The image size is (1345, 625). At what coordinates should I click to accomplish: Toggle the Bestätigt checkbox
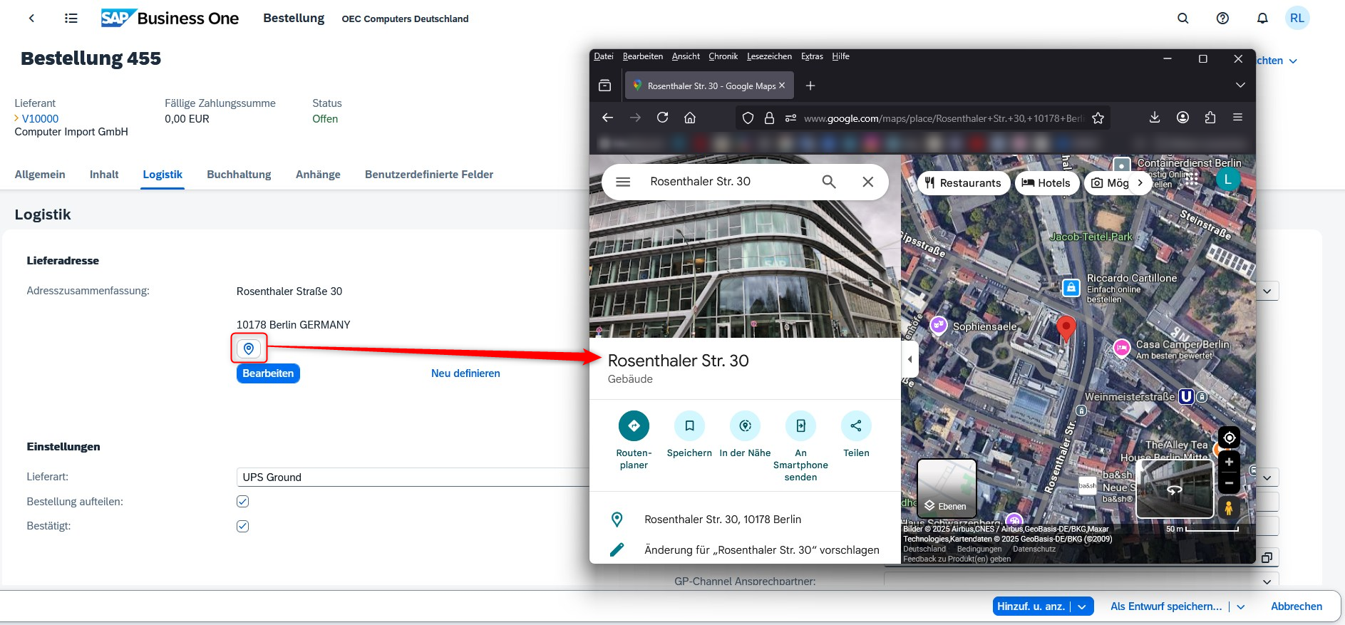pos(243,526)
